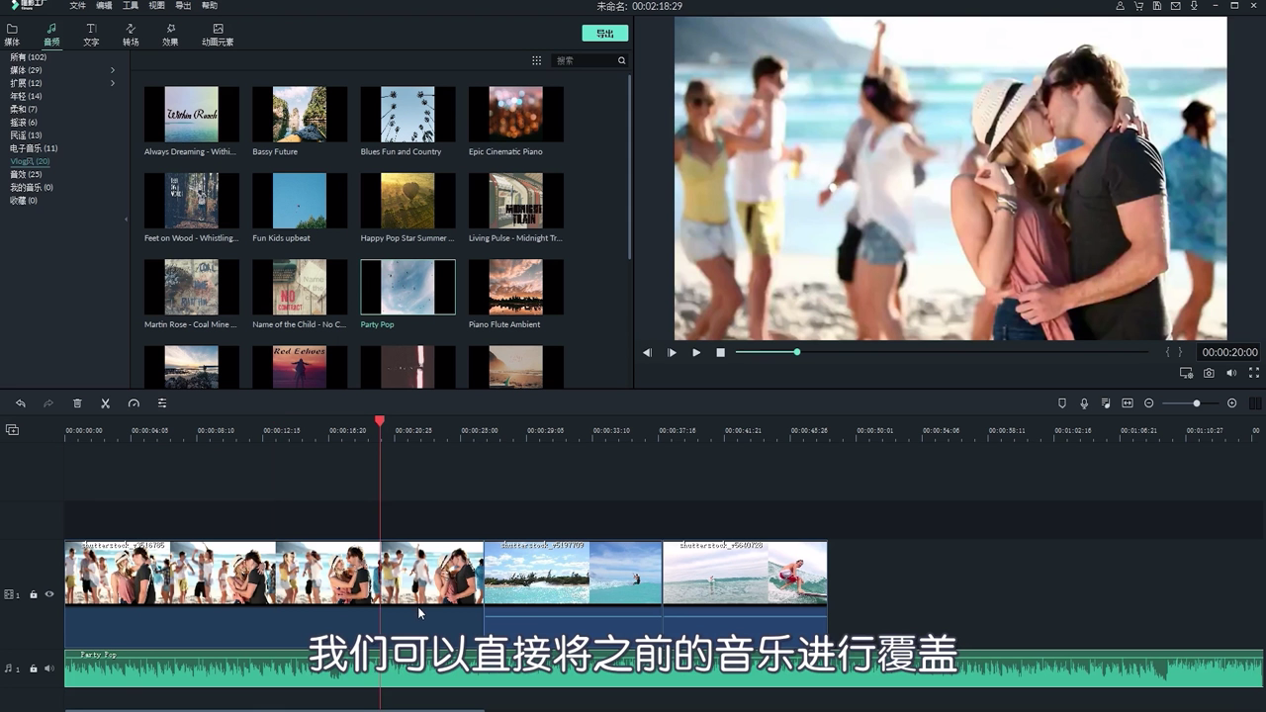This screenshot has height=712, width=1266.
Task: Expand the 扩展 (12) category
Action: [x=113, y=83]
